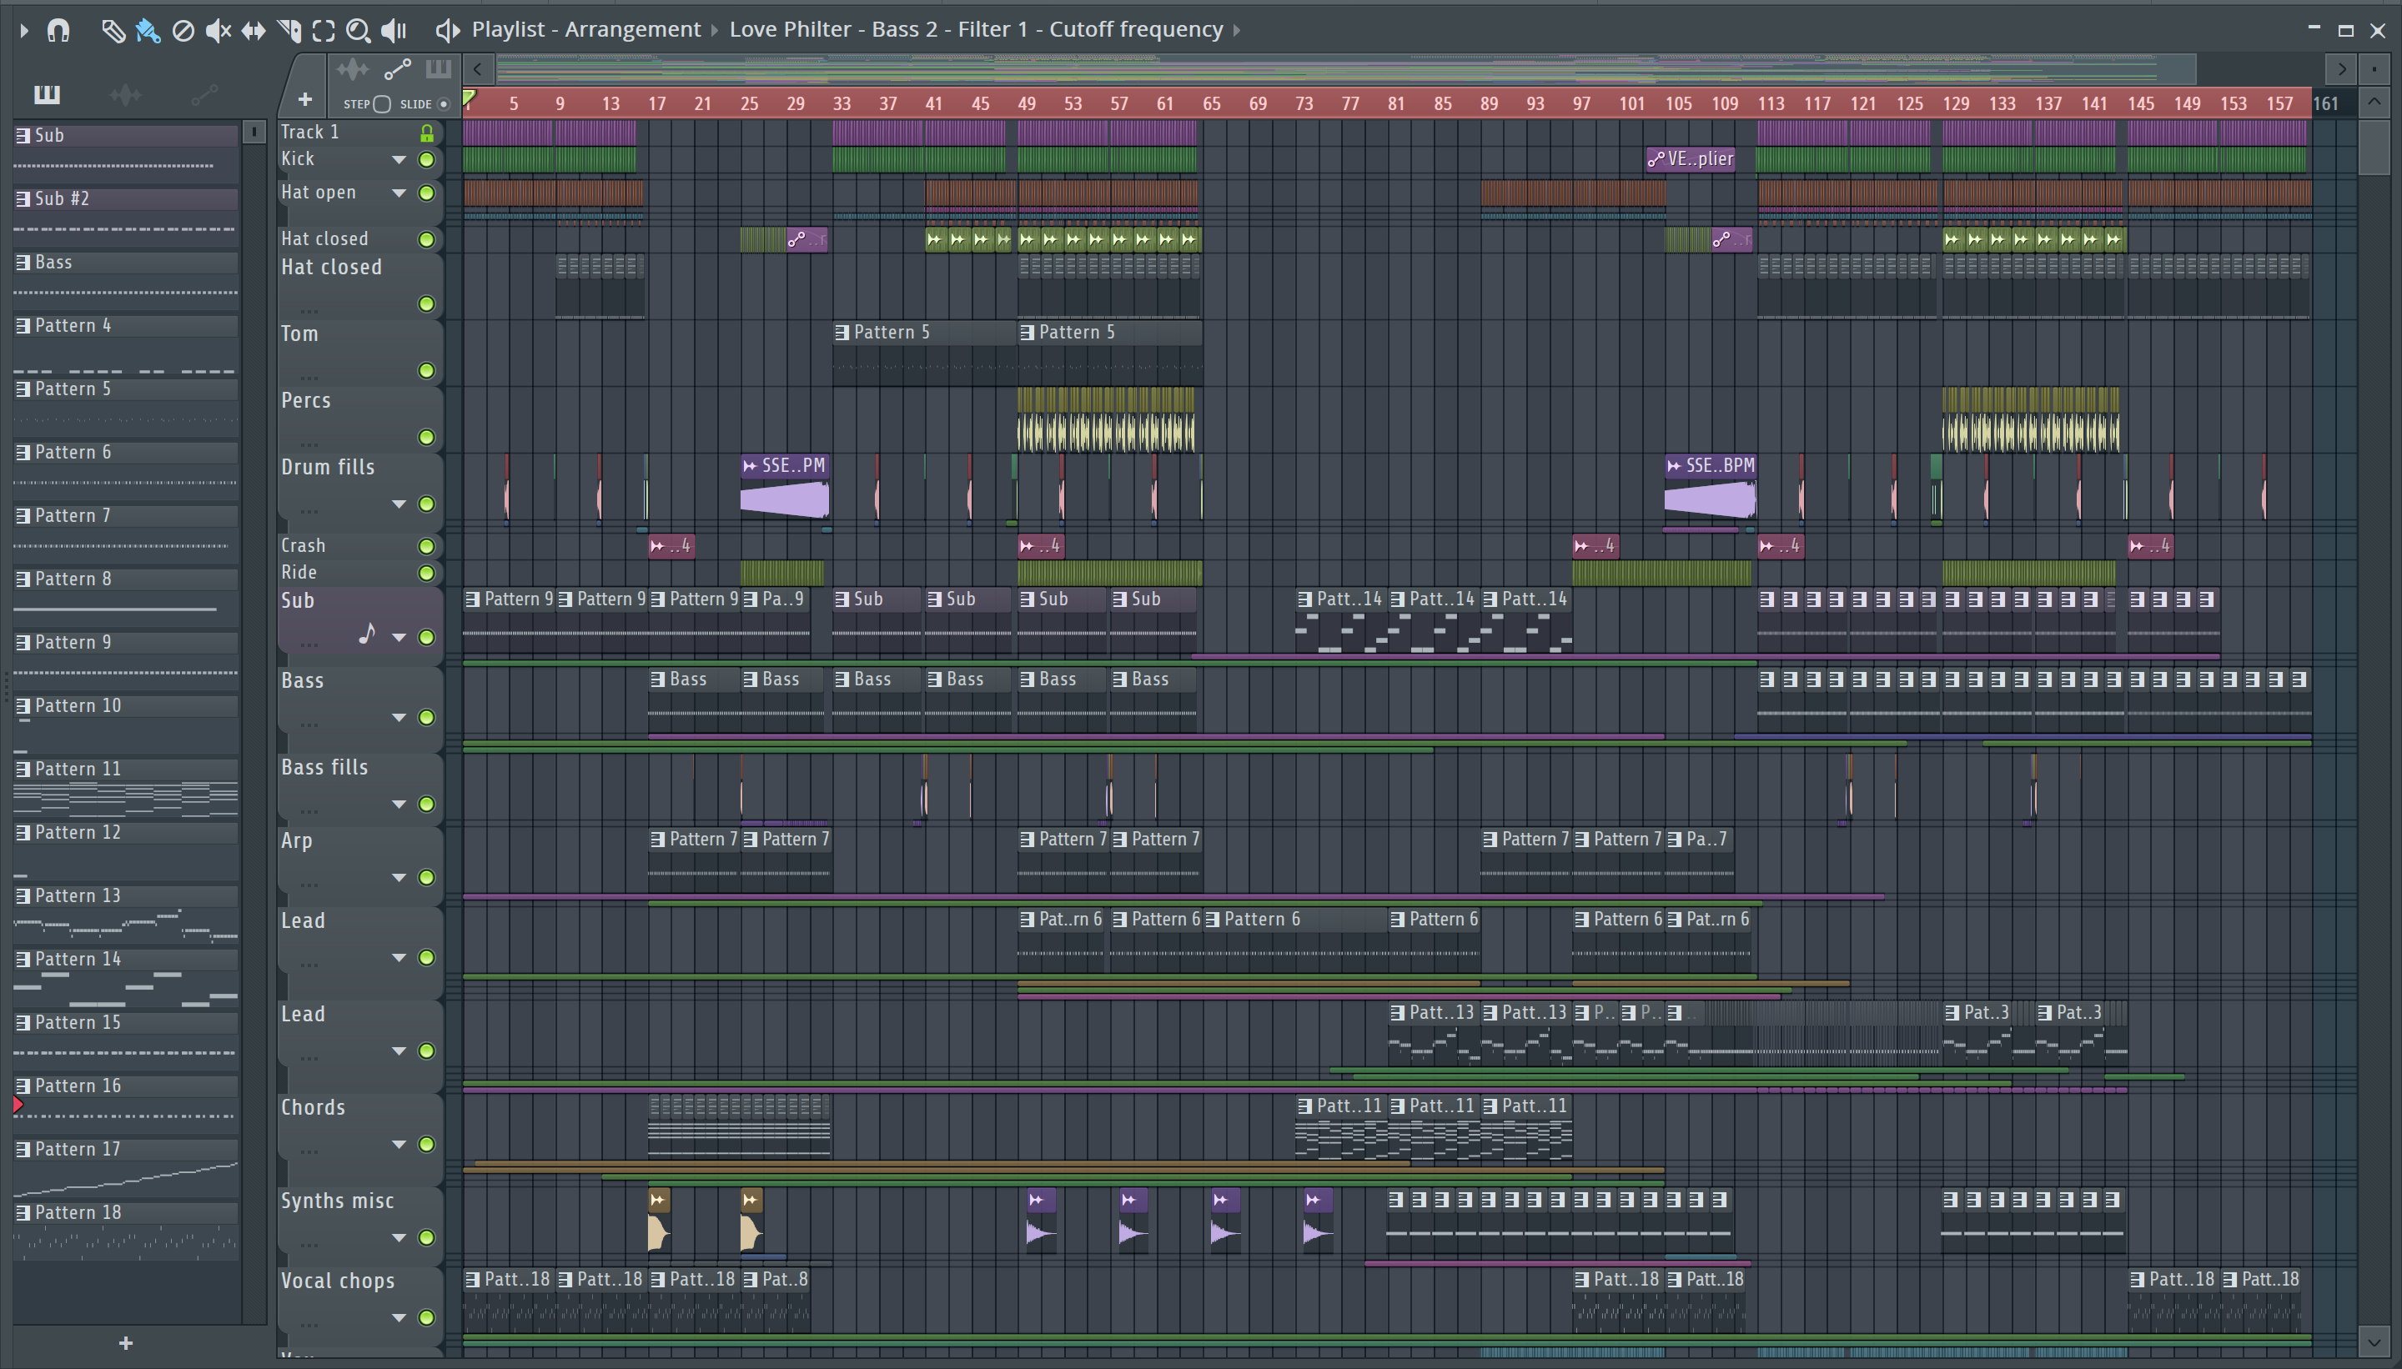Enable the SLIDE option
This screenshot has height=1369, width=2402.
click(444, 103)
